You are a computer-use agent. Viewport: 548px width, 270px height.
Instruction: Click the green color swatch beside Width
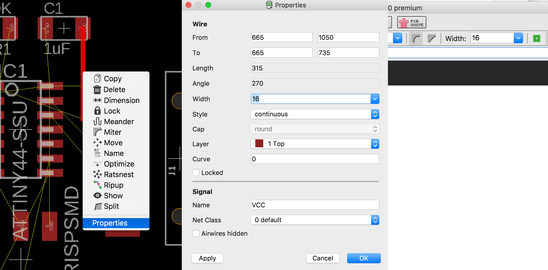[x=537, y=38]
